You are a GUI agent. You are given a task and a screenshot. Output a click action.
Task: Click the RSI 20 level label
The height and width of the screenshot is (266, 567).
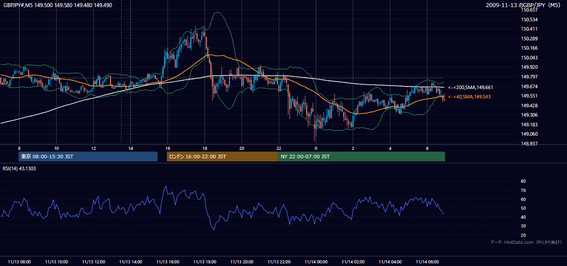[523, 235]
